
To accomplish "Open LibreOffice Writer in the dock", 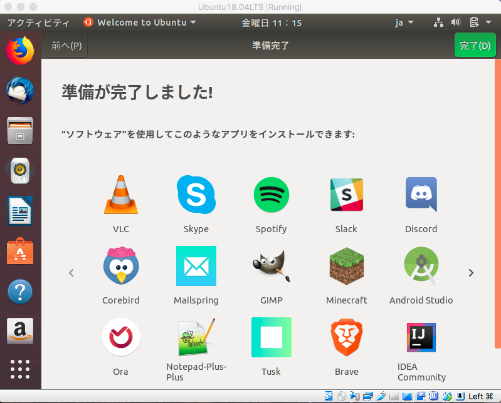I will pos(20,211).
